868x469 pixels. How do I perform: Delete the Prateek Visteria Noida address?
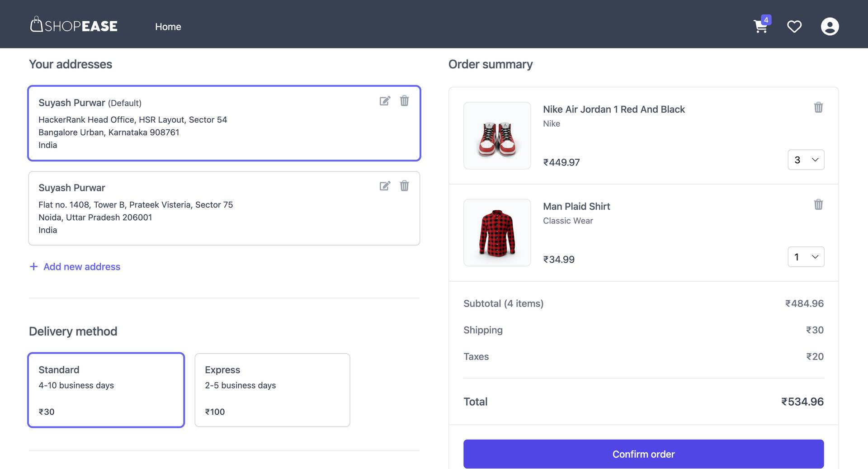coord(404,185)
